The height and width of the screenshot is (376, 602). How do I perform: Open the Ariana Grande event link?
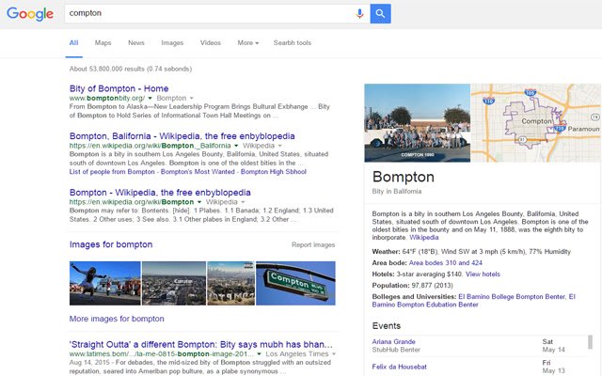pyautogui.click(x=393, y=342)
